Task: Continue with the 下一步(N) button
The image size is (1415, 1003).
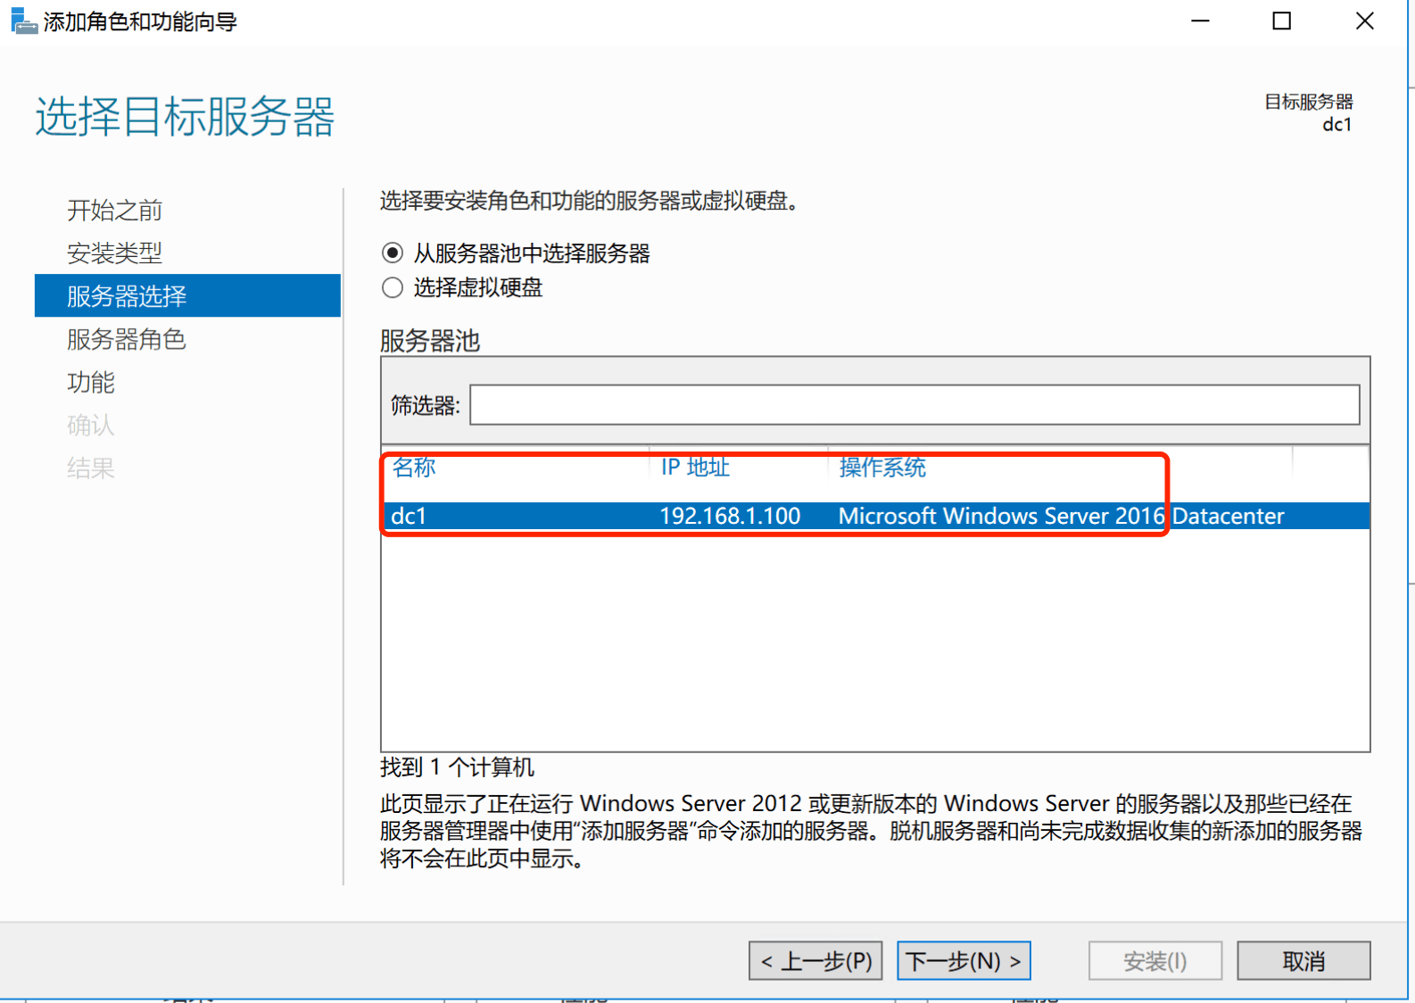Action: [964, 961]
